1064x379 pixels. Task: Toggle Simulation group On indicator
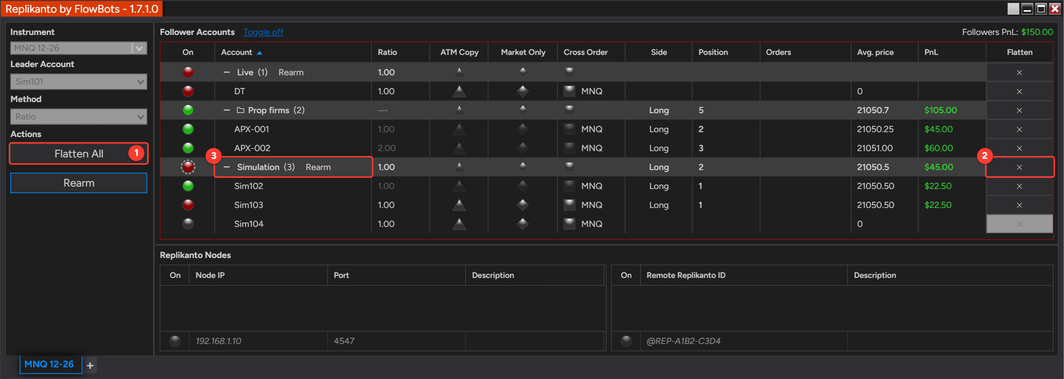[x=188, y=167]
